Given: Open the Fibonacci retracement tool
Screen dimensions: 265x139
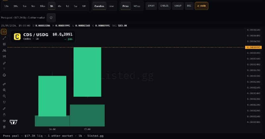Looking at the screenshot, I should pyautogui.click(x=4, y=44).
